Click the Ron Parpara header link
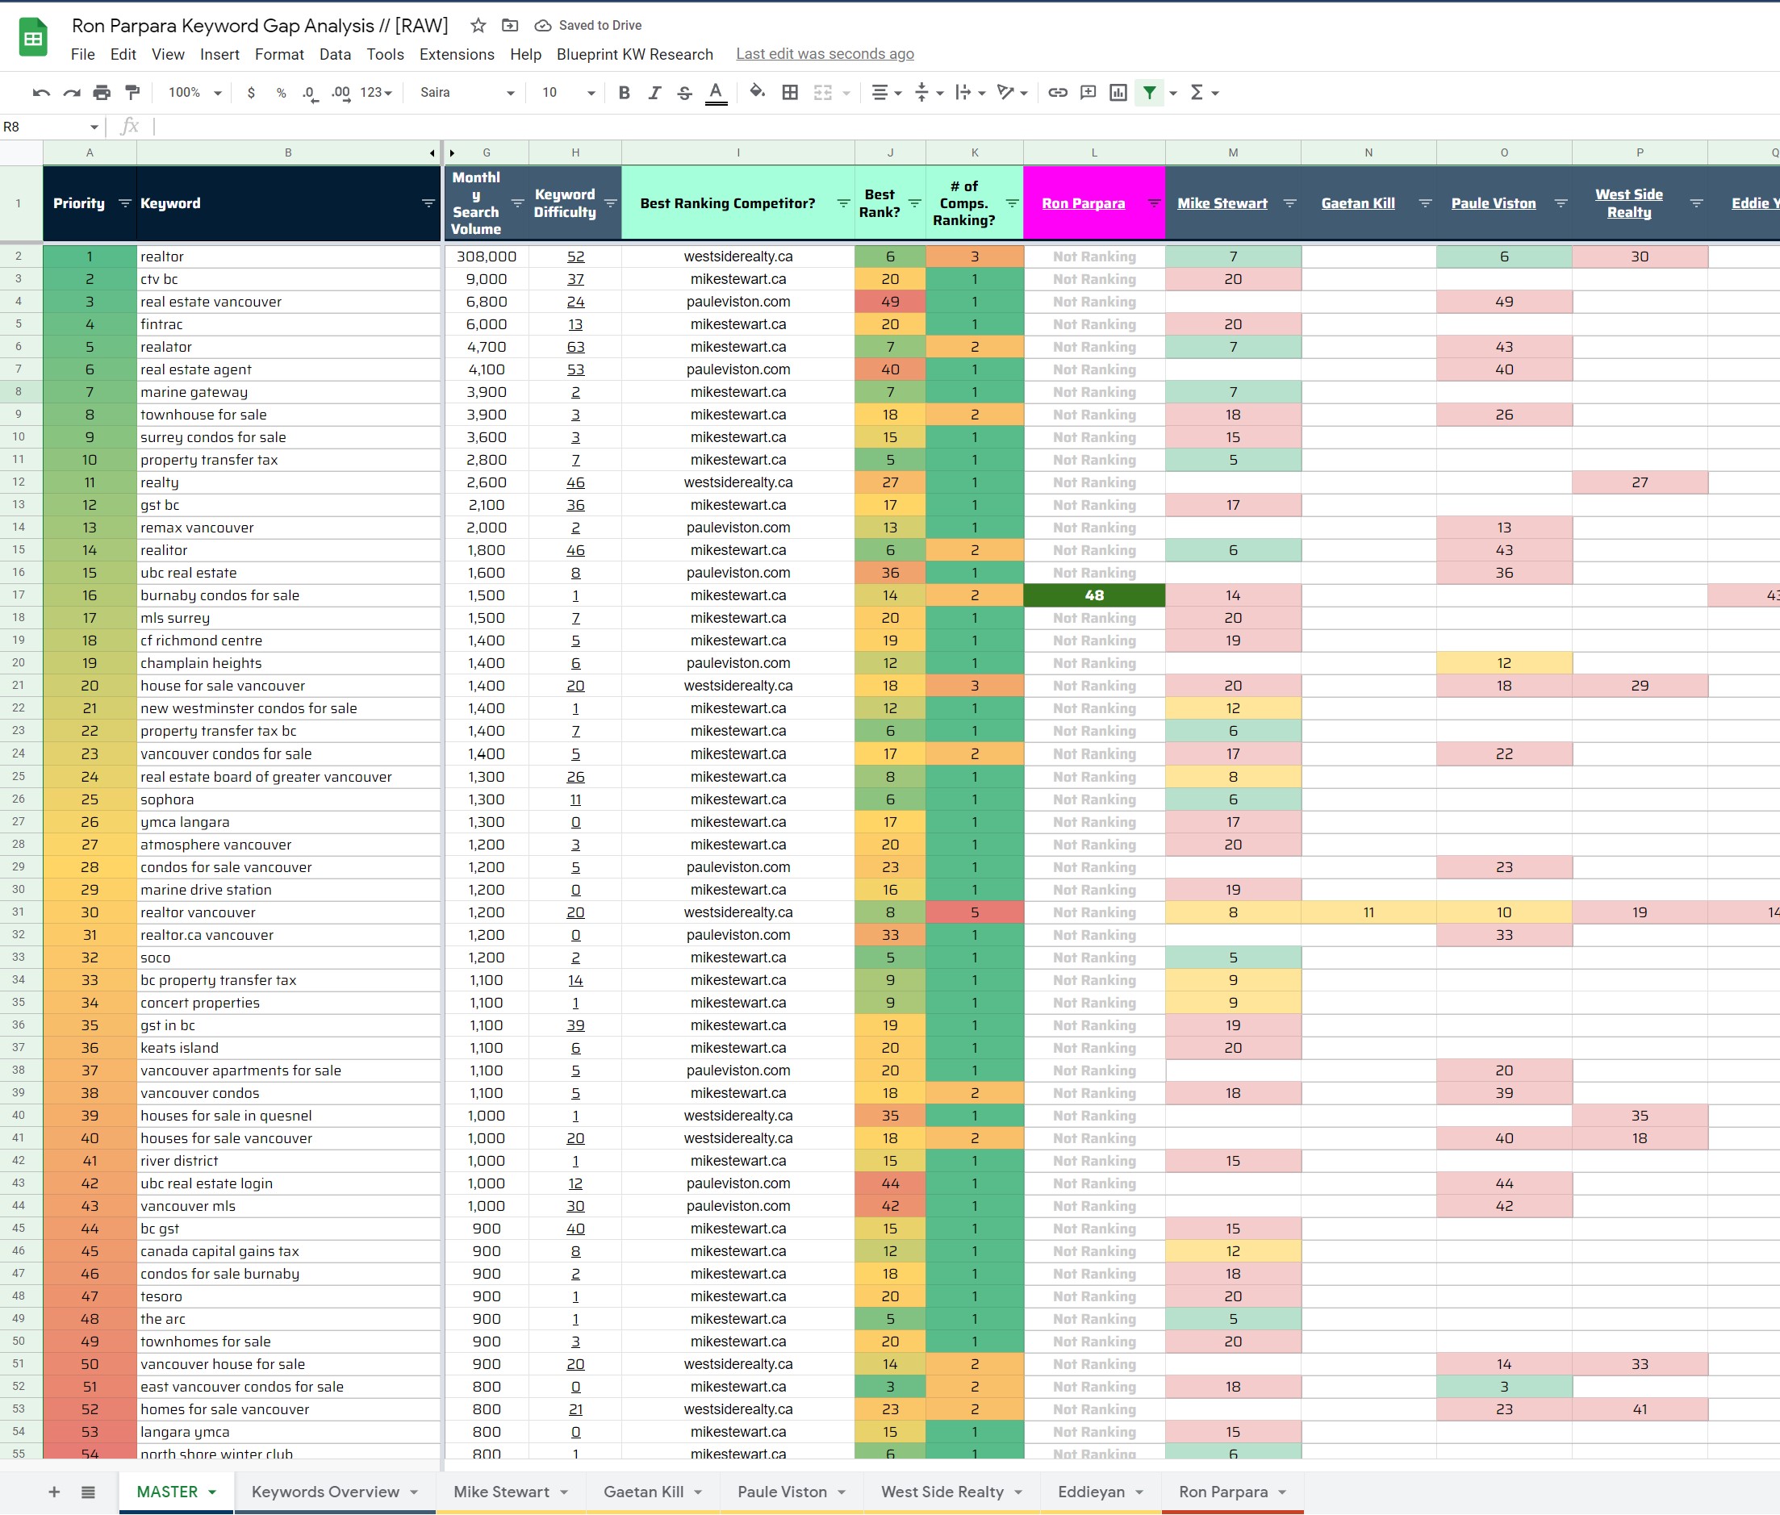This screenshot has width=1780, height=1515. 1082,203
